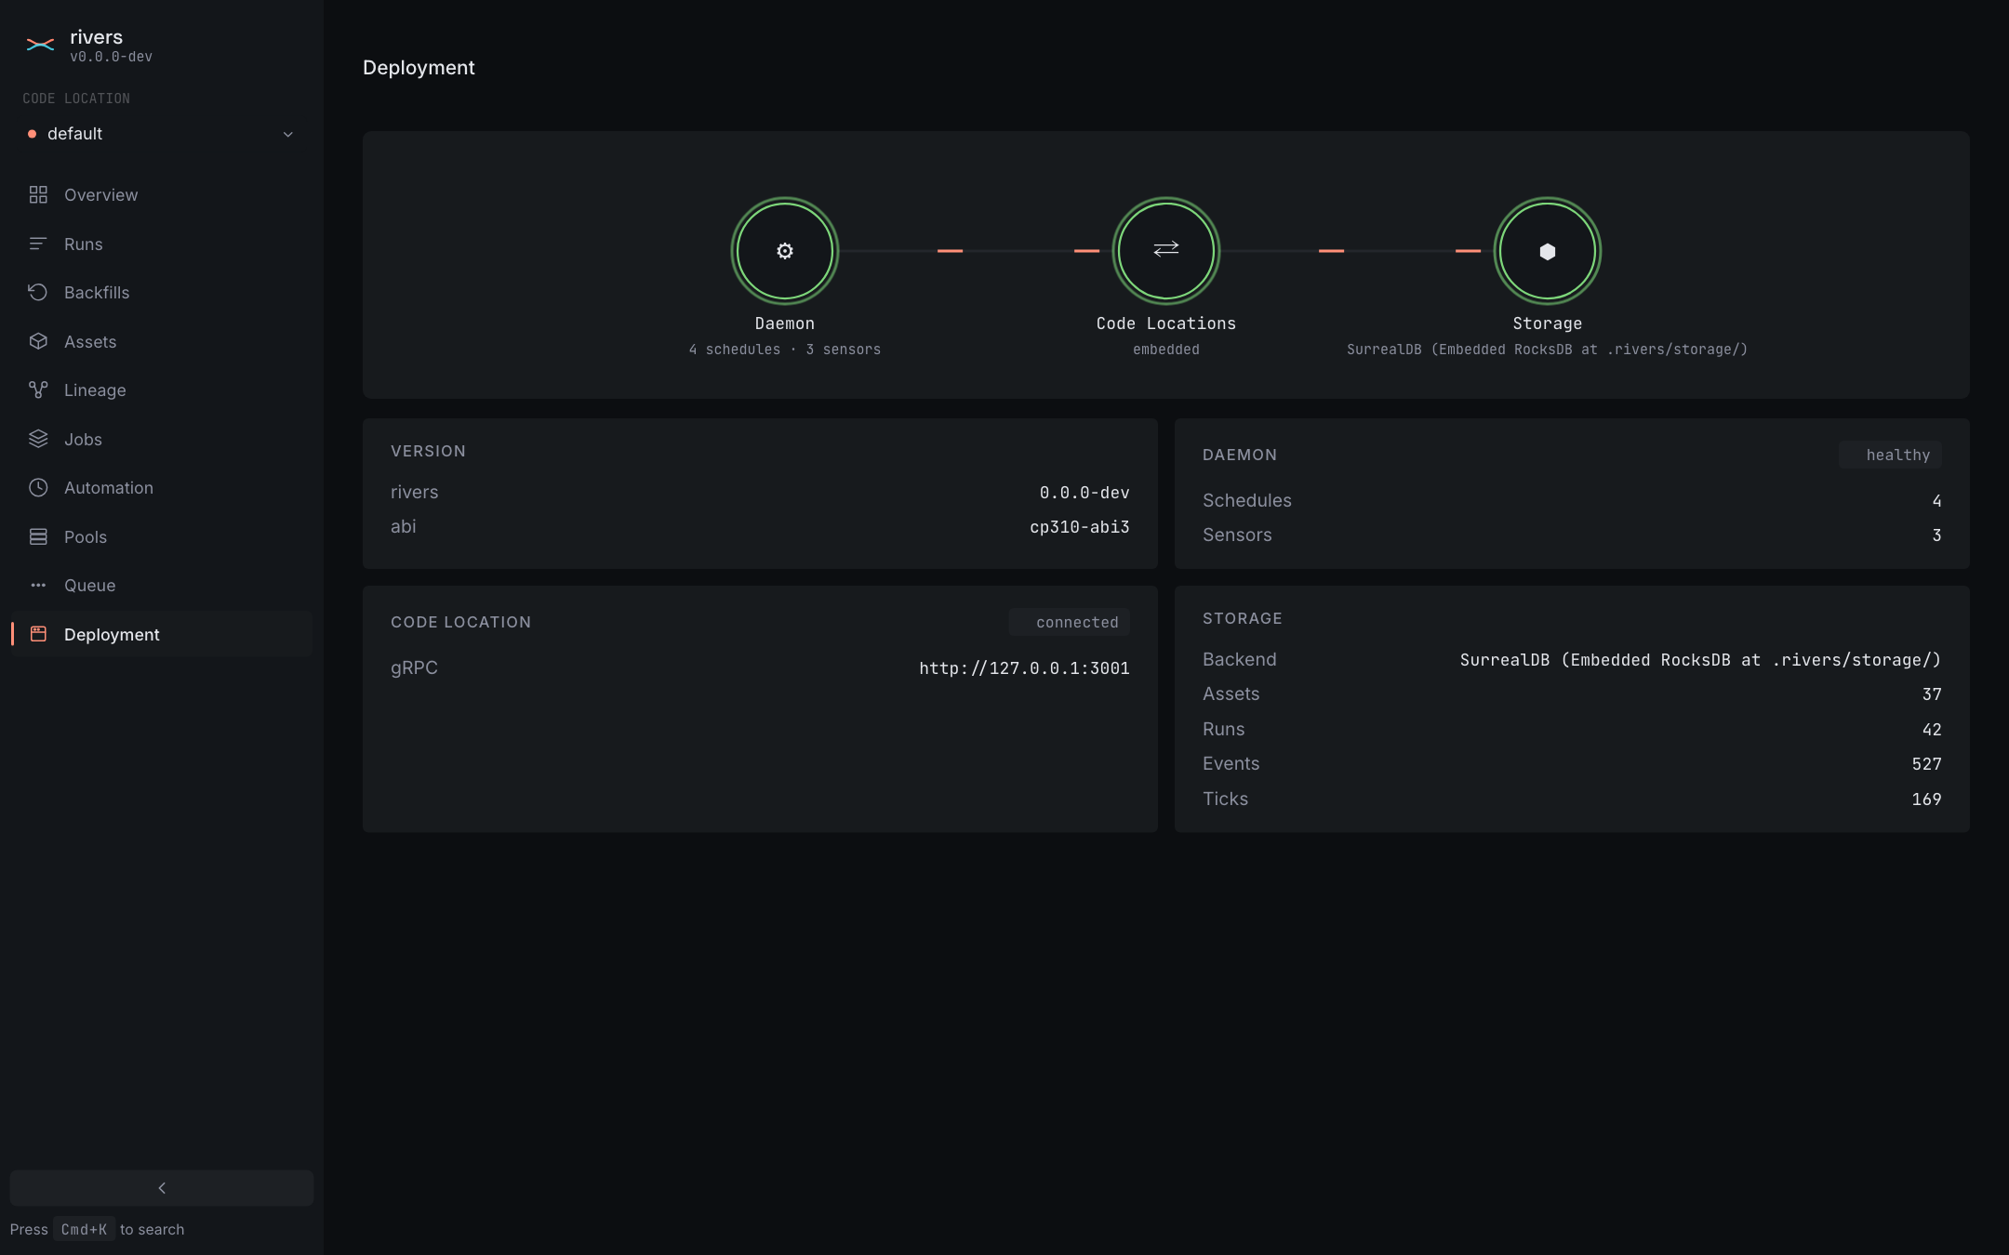Open the Pools page
This screenshot has width=2009, height=1255.
pos(161,536)
